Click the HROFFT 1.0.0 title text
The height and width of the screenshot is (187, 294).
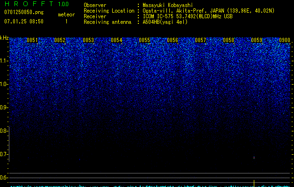pos(36,4)
